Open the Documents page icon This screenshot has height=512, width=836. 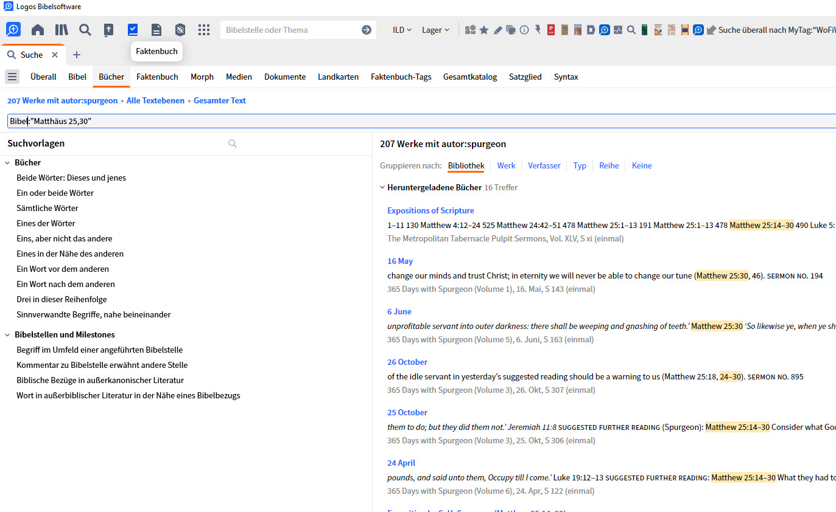coord(156,30)
